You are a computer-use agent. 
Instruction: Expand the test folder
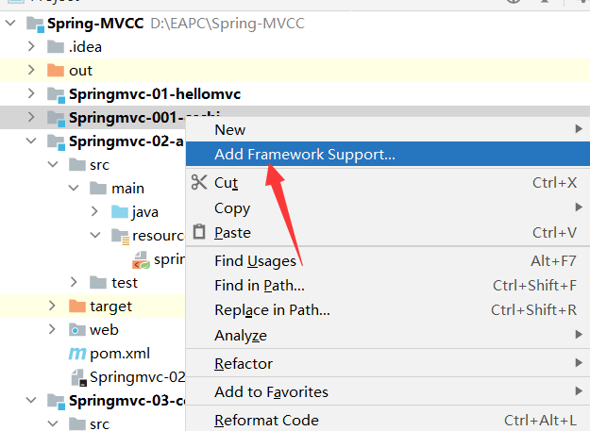point(74,282)
